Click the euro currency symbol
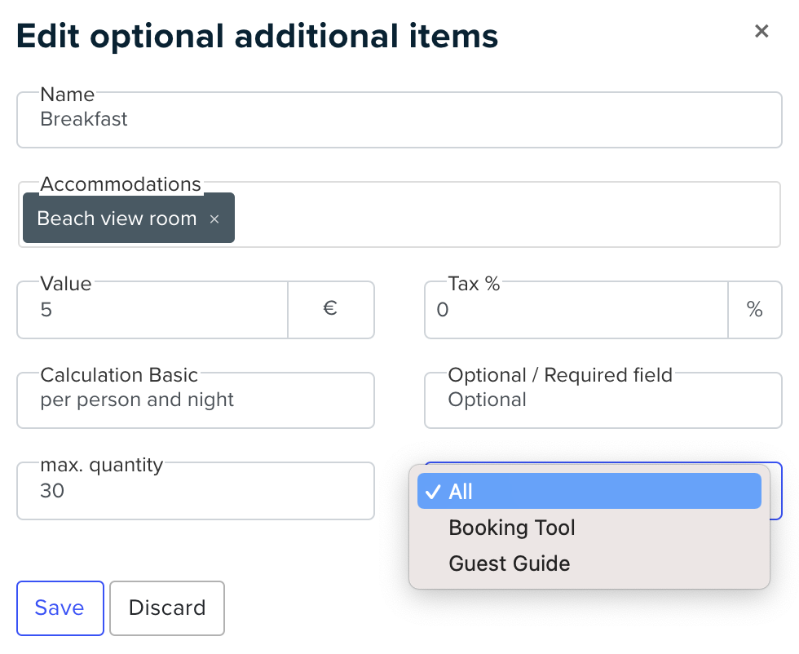 click(330, 309)
